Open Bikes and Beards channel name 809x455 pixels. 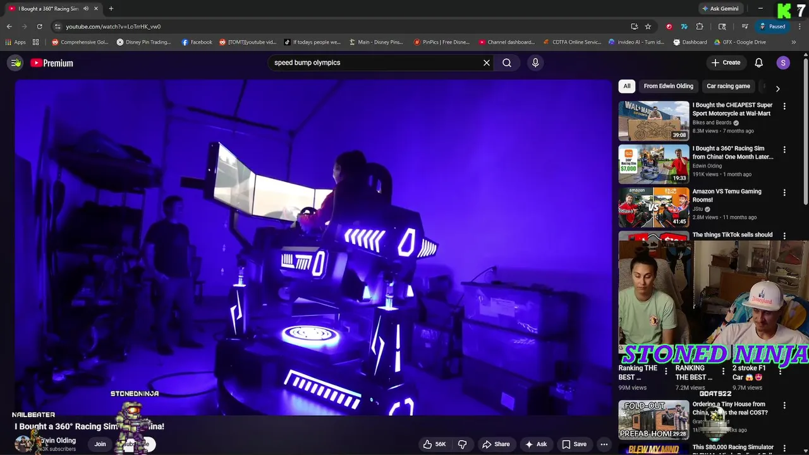tap(712, 123)
